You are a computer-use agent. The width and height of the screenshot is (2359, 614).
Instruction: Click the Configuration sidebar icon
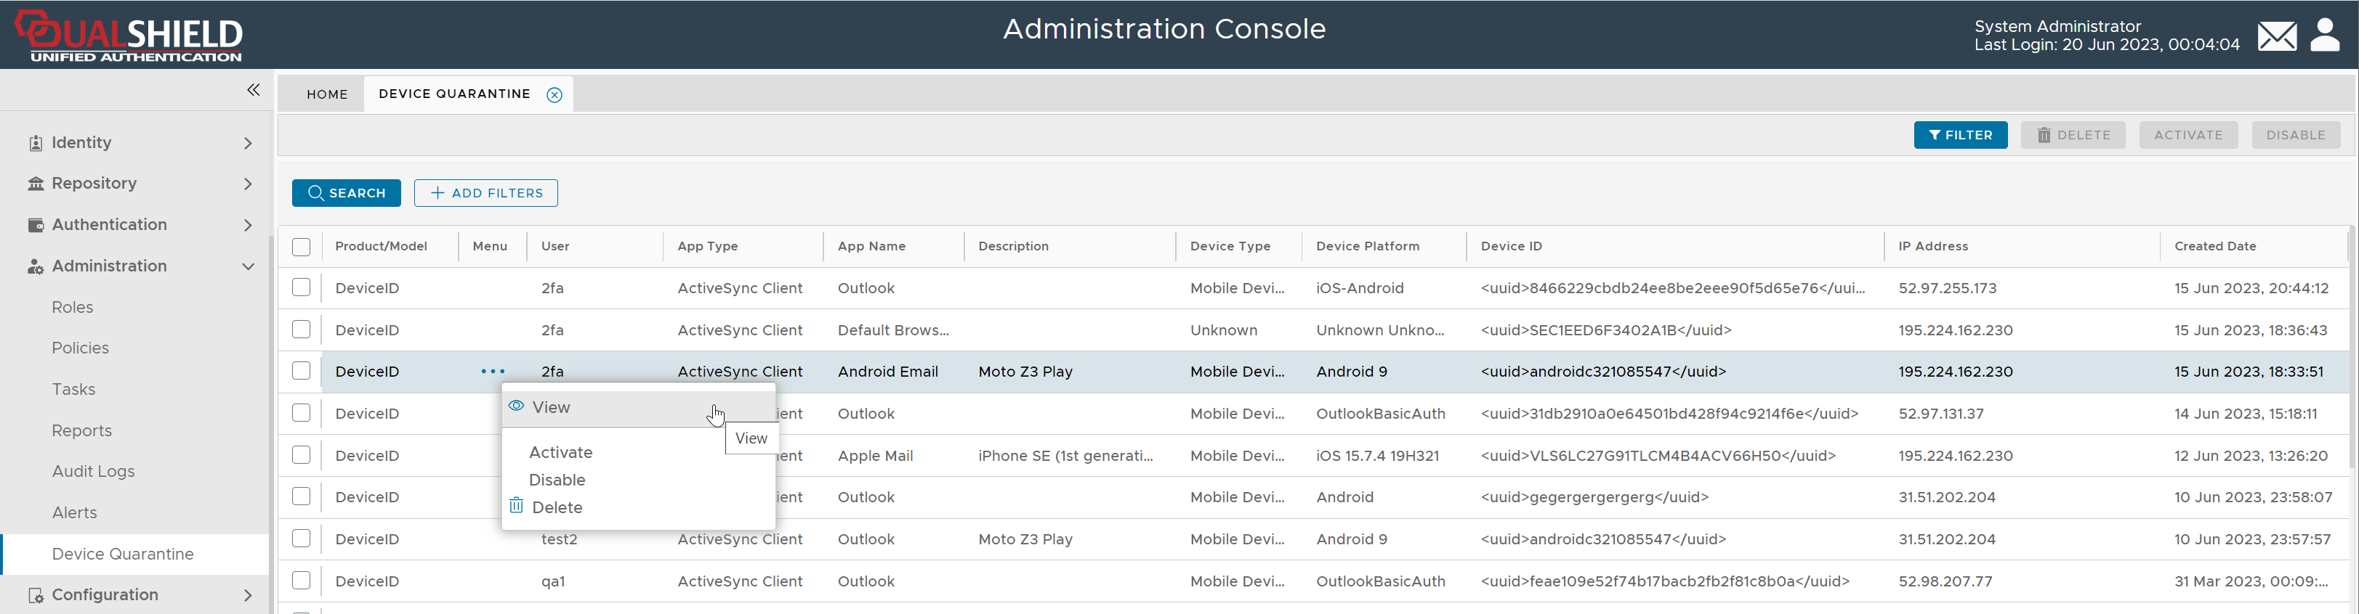tap(36, 596)
